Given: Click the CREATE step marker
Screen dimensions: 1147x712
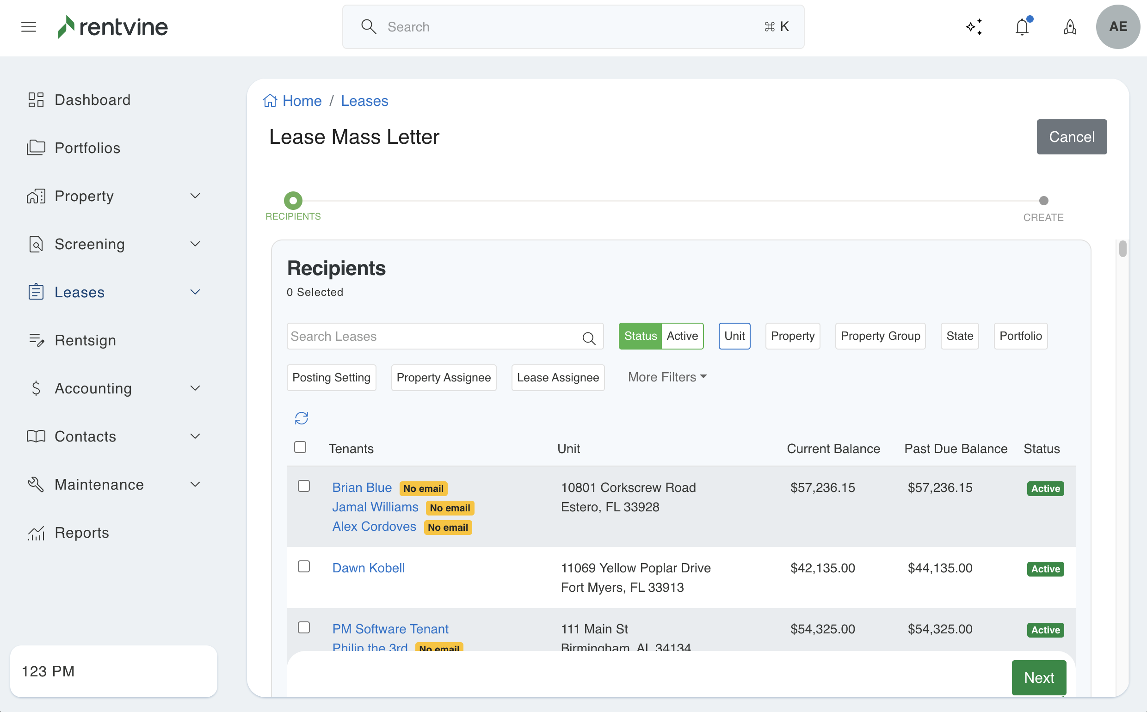Looking at the screenshot, I should [1043, 201].
